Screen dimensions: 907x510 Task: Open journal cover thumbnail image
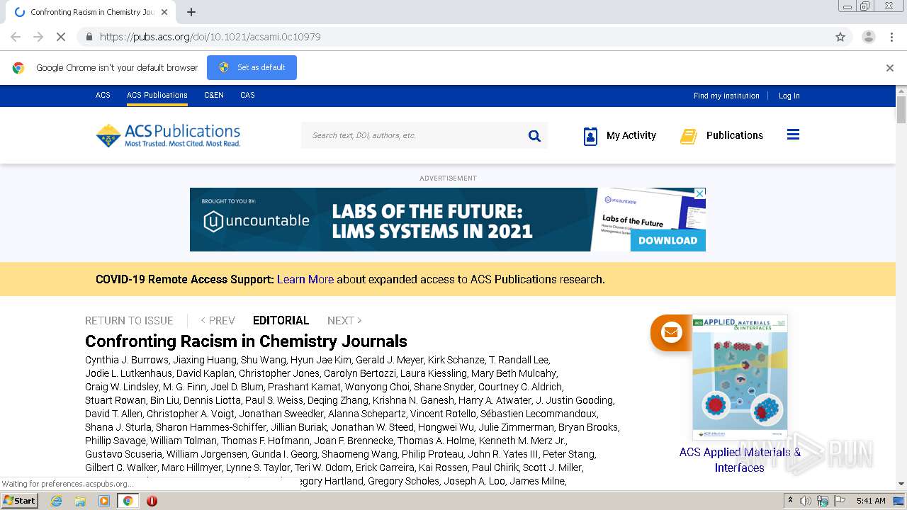[740, 378]
